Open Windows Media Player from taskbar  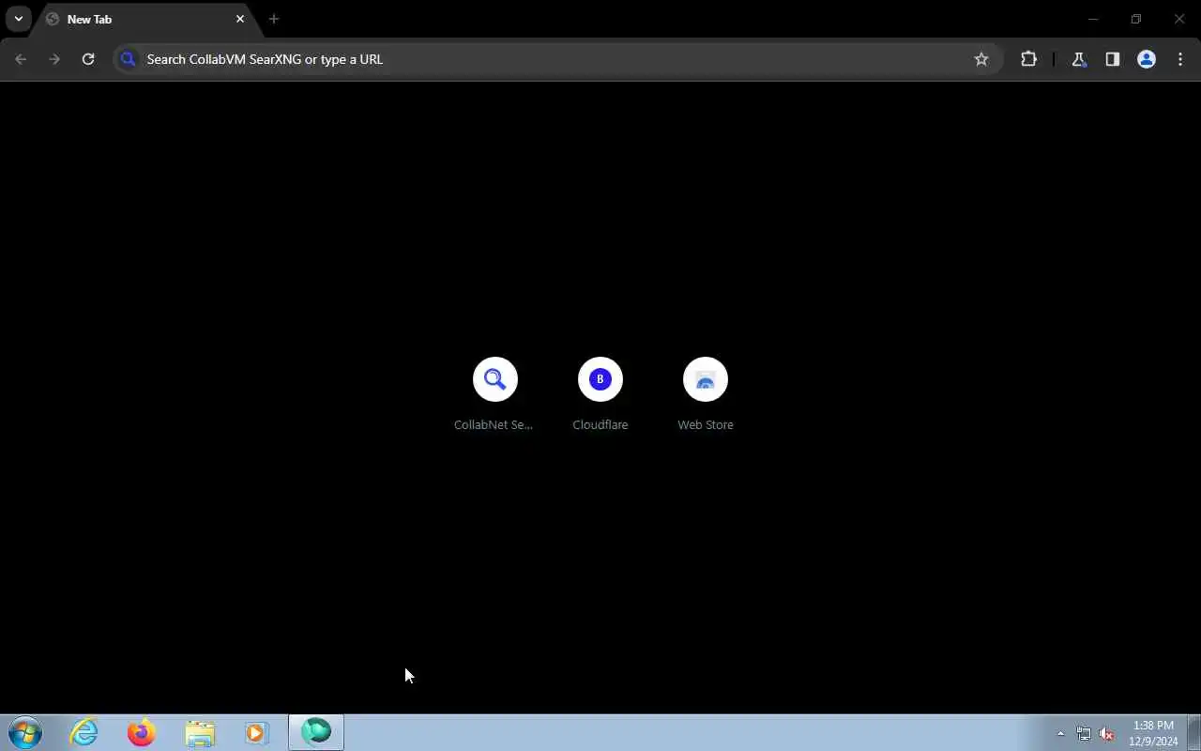point(257,732)
